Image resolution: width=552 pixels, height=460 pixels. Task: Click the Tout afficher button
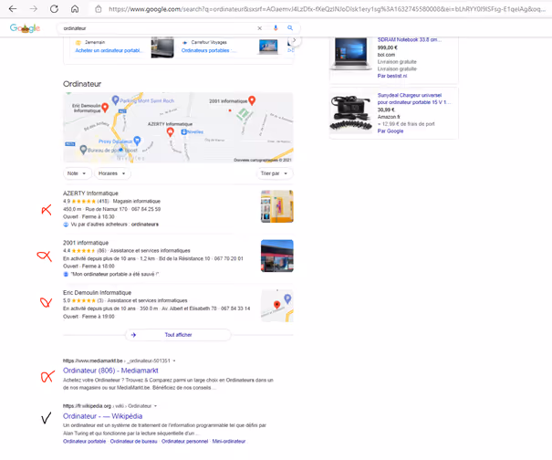point(178,335)
